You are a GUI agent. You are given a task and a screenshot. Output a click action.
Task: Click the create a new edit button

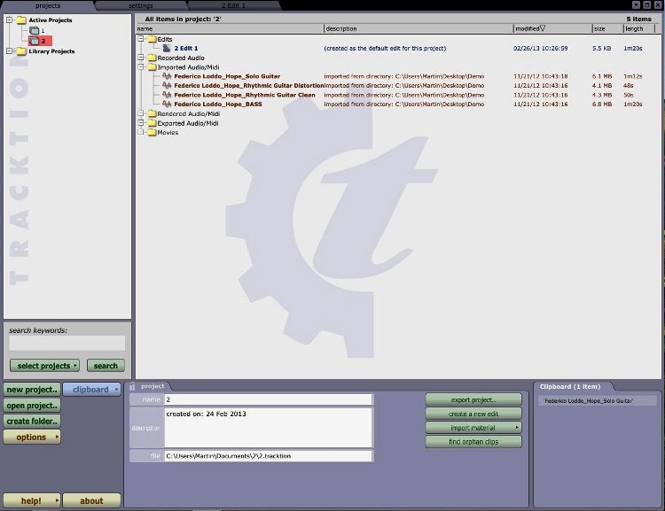click(473, 414)
